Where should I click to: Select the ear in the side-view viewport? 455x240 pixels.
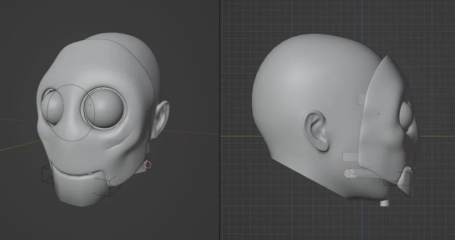[x=316, y=131]
